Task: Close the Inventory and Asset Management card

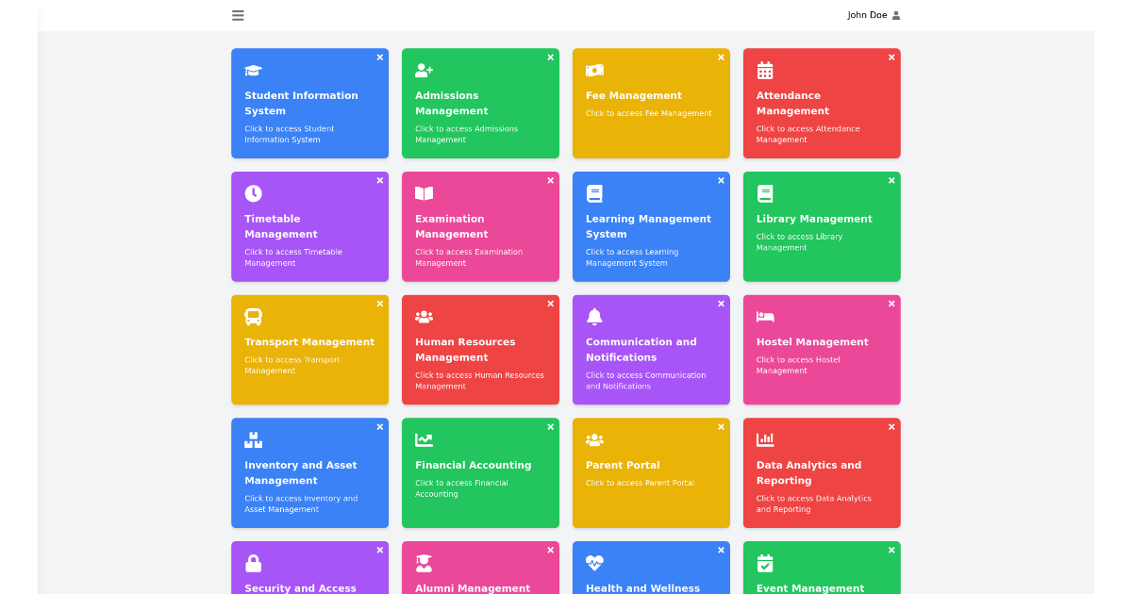Action: point(380,426)
